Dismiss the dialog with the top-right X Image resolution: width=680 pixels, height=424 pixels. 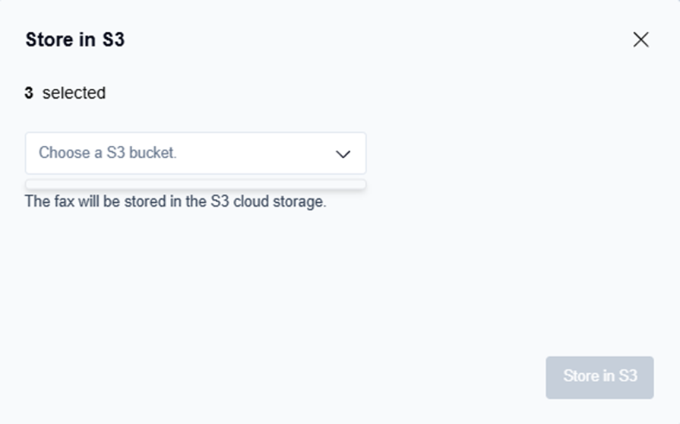pos(640,40)
